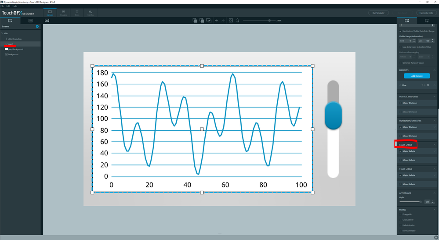Move the Line element down

tap(425, 85)
